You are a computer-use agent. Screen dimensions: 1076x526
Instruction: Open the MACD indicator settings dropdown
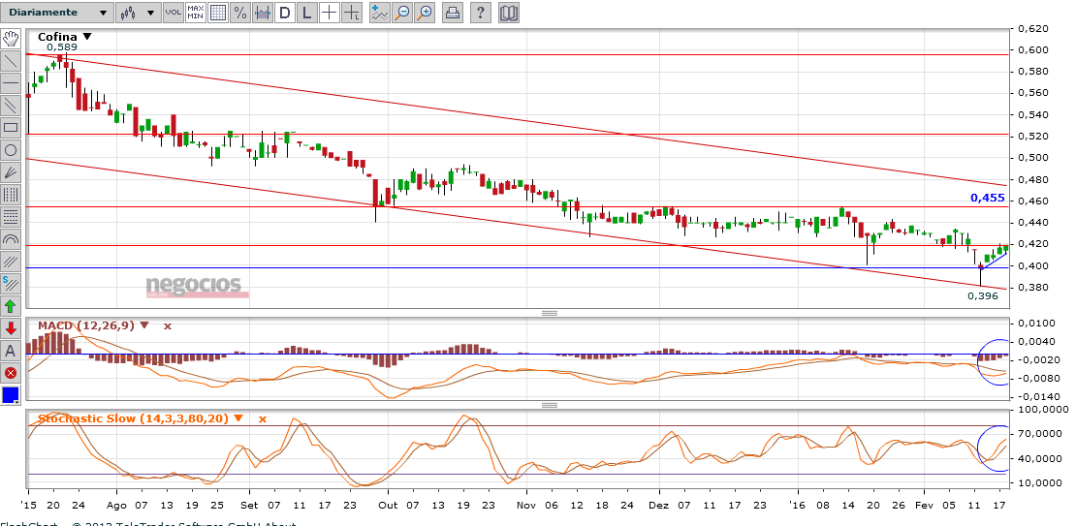click(145, 325)
